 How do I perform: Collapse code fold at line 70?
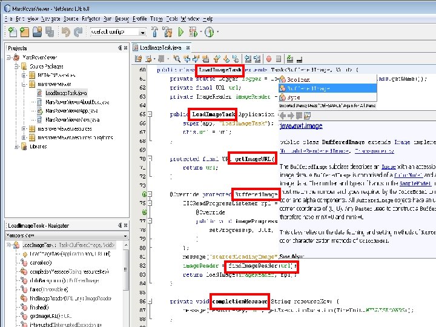(150, 159)
